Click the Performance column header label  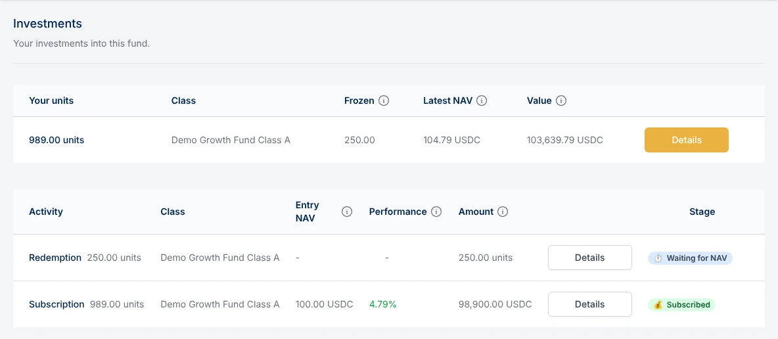398,212
